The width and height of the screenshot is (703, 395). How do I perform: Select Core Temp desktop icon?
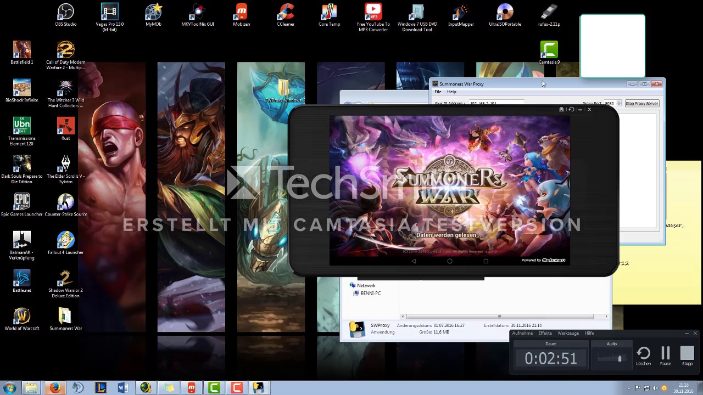329,15
